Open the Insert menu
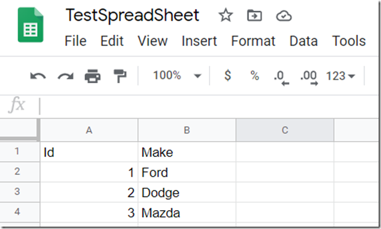This screenshot has height=229, width=381. click(x=199, y=41)
